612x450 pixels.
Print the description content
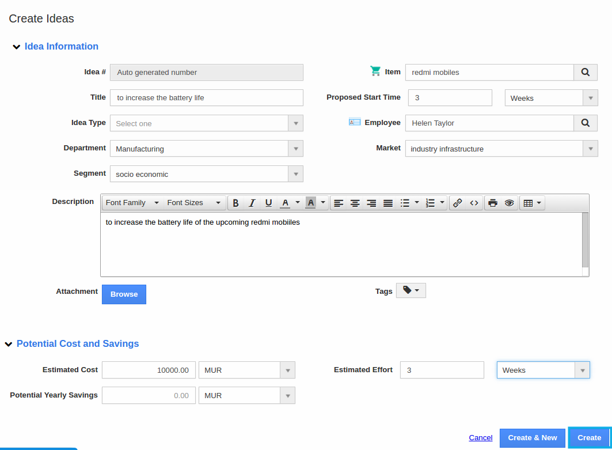[x=493, y=203]
